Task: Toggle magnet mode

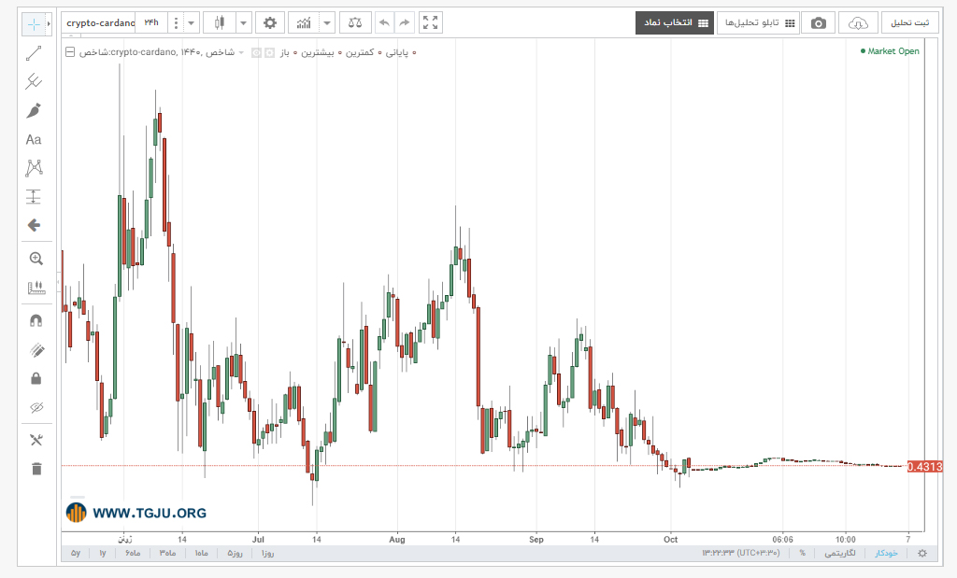Action: point(36,320)
